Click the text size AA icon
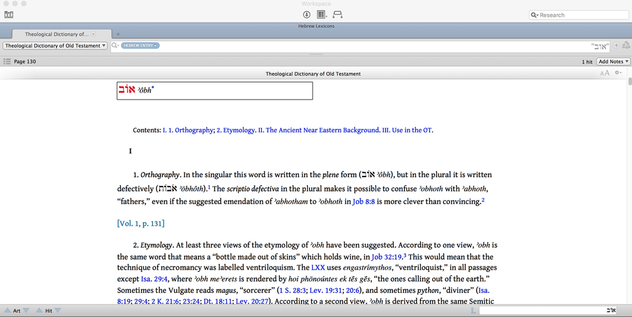 click(x=605, y=74)
